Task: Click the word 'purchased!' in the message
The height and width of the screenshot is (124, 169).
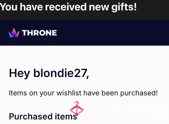Action: [139, 93]
